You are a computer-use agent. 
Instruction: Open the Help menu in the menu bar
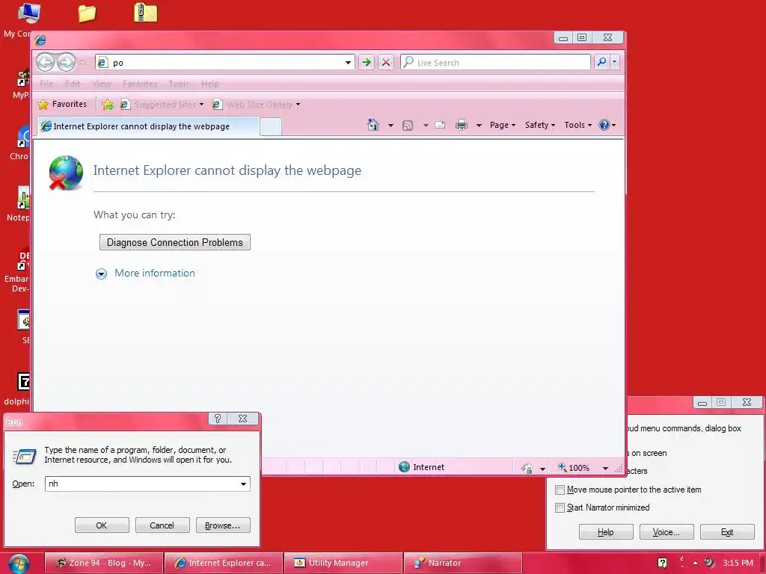click(210, 84)
